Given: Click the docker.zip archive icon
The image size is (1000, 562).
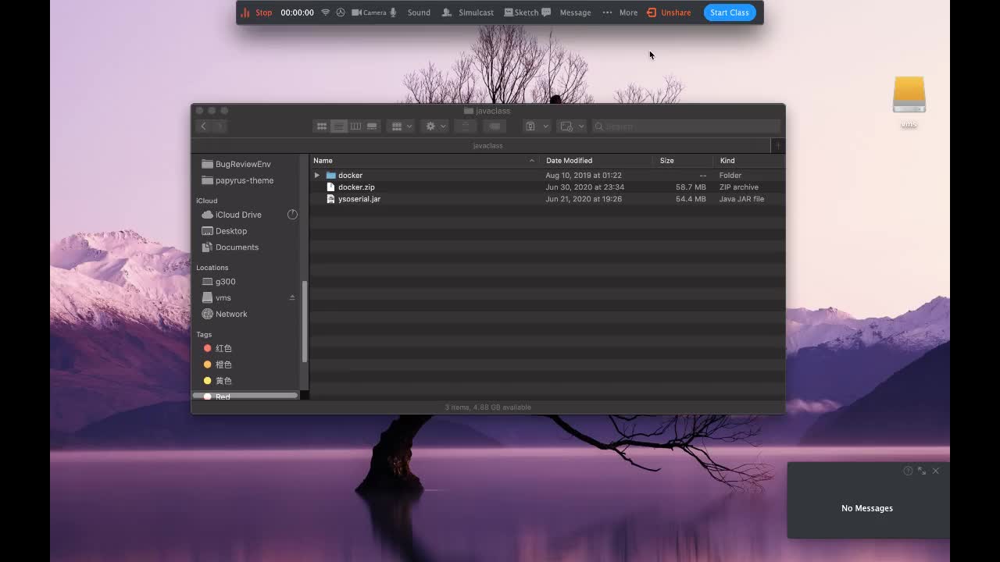Looking at the screenshot, I should [330, 187].
